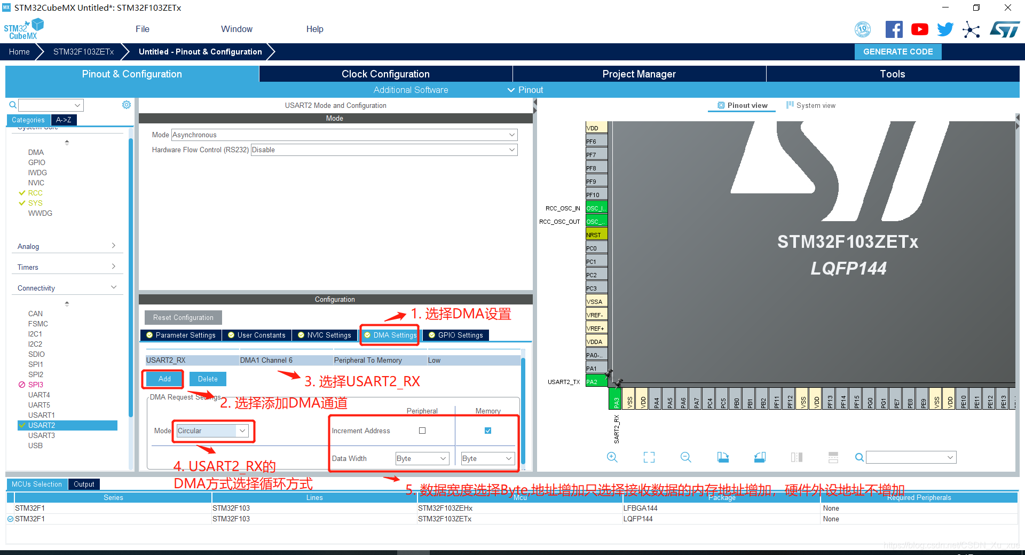Open the File menu
The height and width of the screenshot is (555, 1025).
tap(143, 29)
